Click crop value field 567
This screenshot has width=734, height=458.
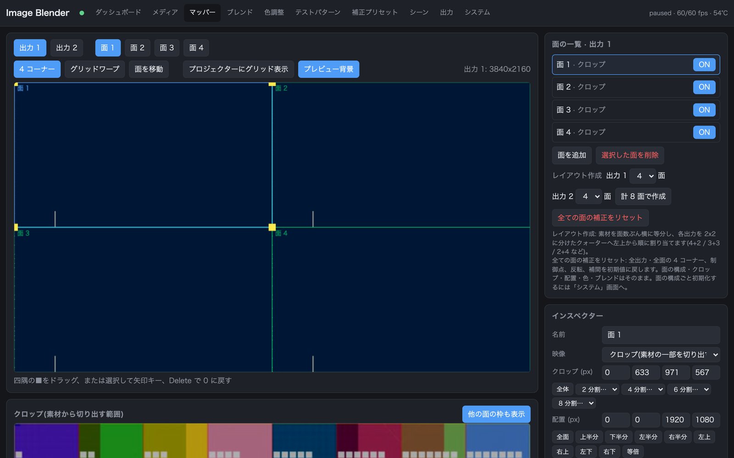point(706,372)
